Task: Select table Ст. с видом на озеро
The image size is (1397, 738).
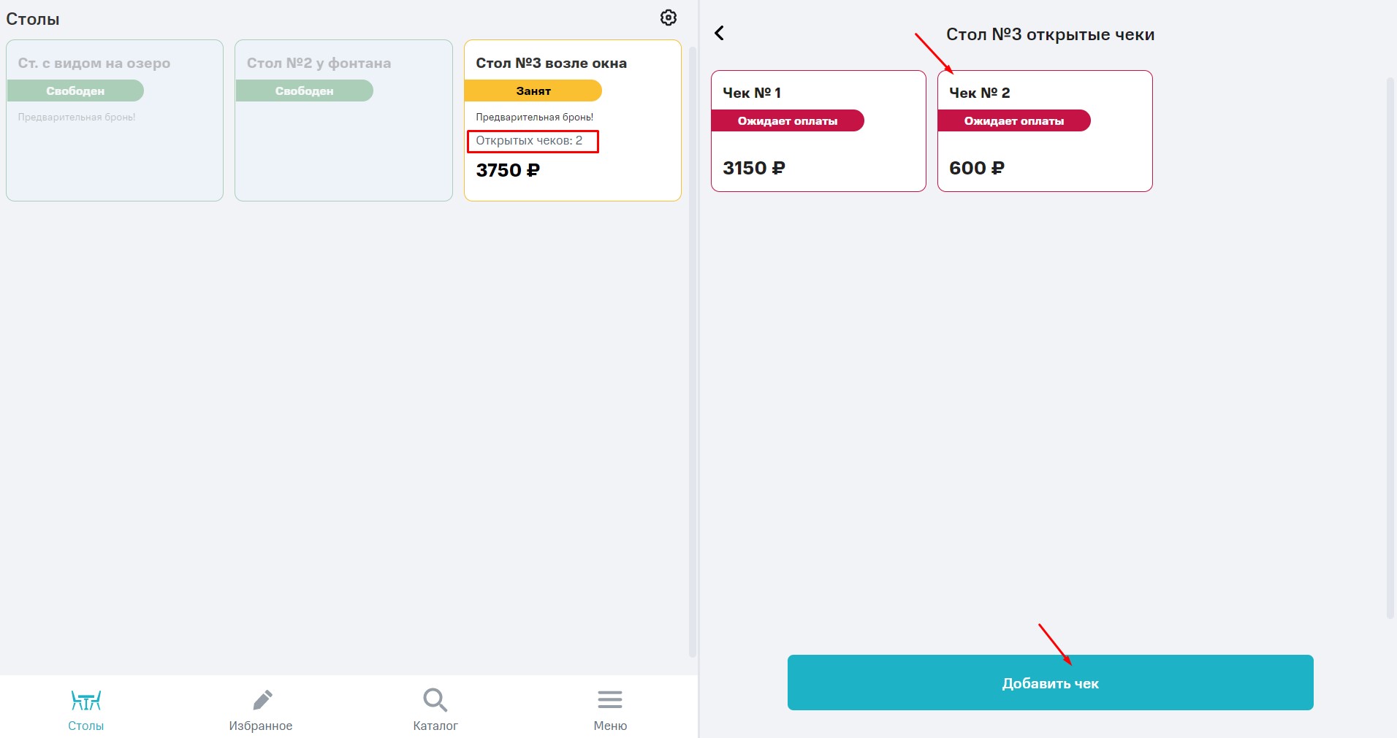Action: click(x=115, y=120)
